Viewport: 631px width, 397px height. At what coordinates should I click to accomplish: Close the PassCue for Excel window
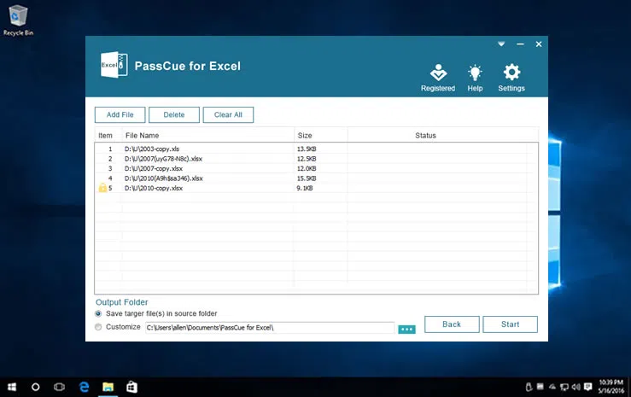[x=539, y=44]
